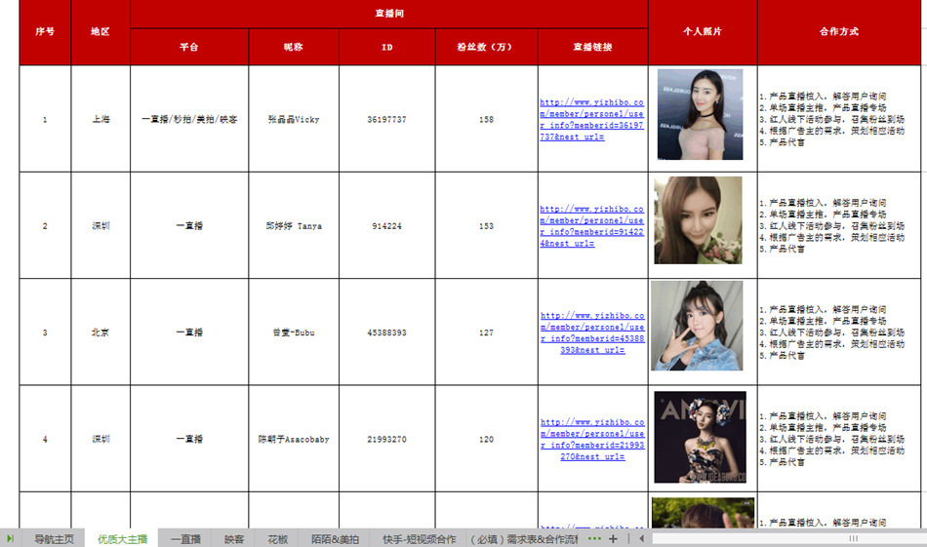This screenshot has height=547, width=927.
Task: Select the ID header cell
Action: [x=386, y=47]
